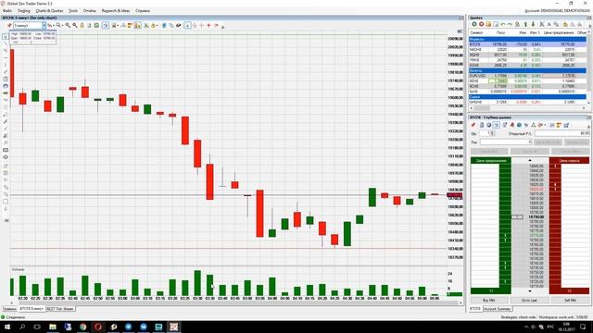593x333 pixels.
Task: Open the Trading menu
Action: (x=23, y=11)
